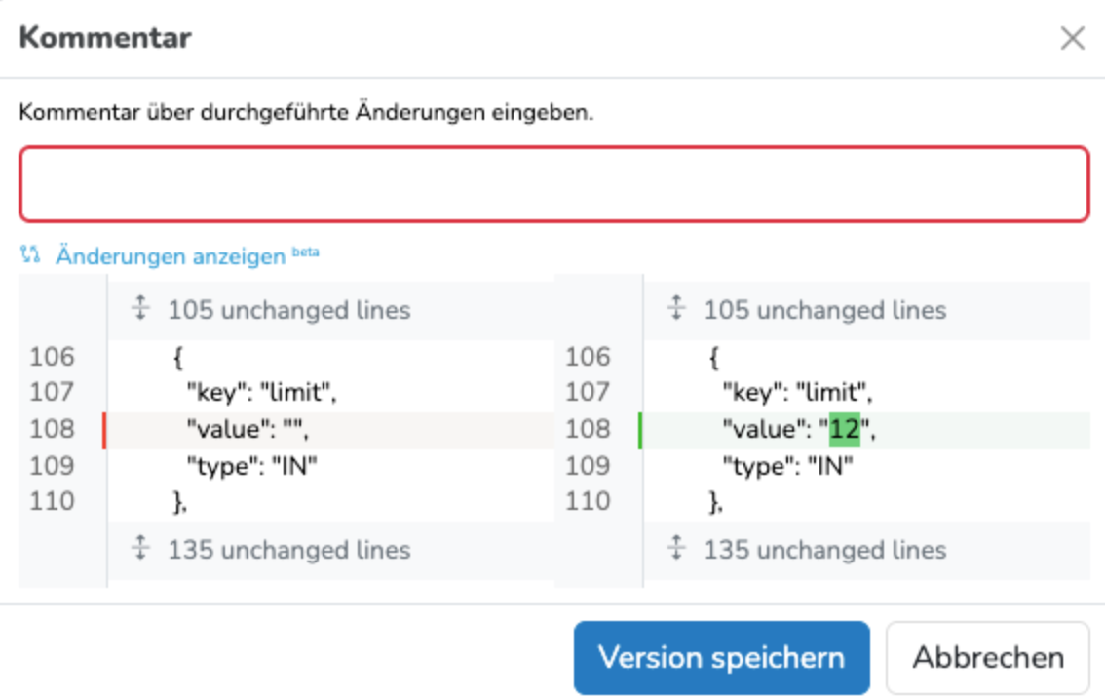
Task: Click the "type": "IN" line in right pane
Action: point(787,466)
